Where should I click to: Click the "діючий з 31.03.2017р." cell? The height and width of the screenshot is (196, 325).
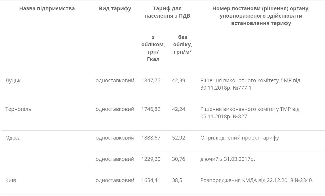coord(228,159)
